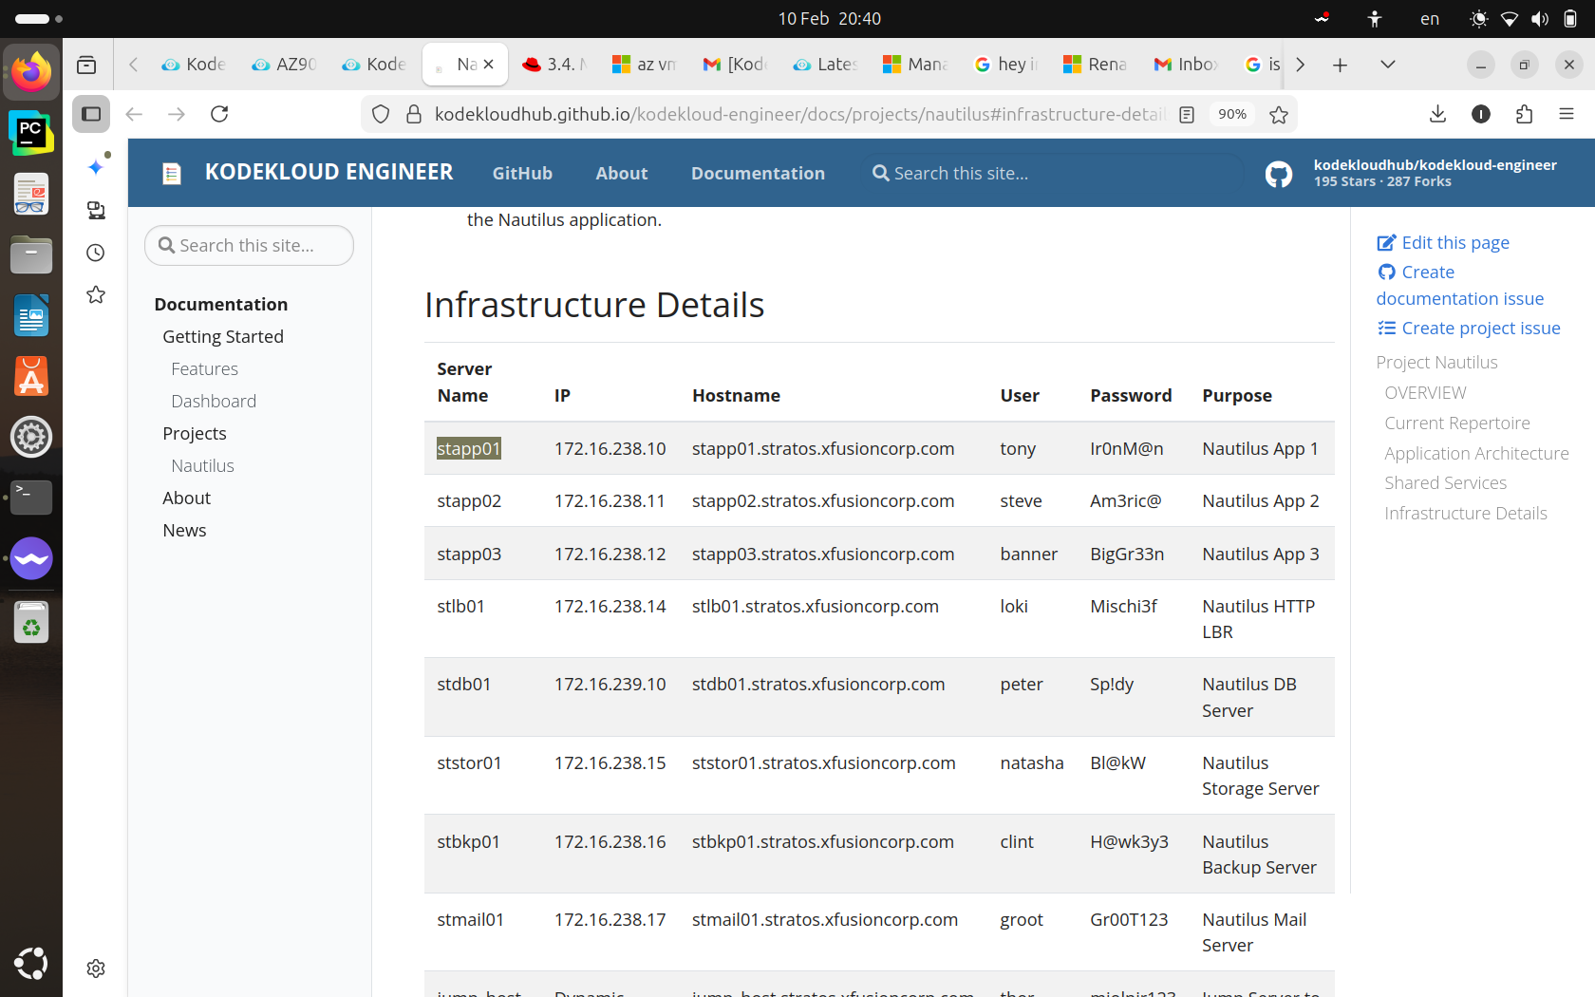Focus the header 'Search this site' field
The image size is (1595, 997).
coord(1053,174)
